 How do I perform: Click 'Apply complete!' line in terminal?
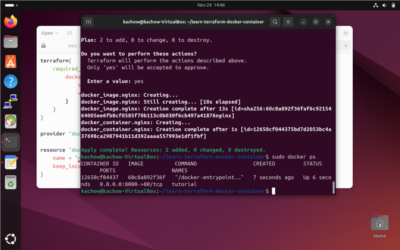coord(173,150)
